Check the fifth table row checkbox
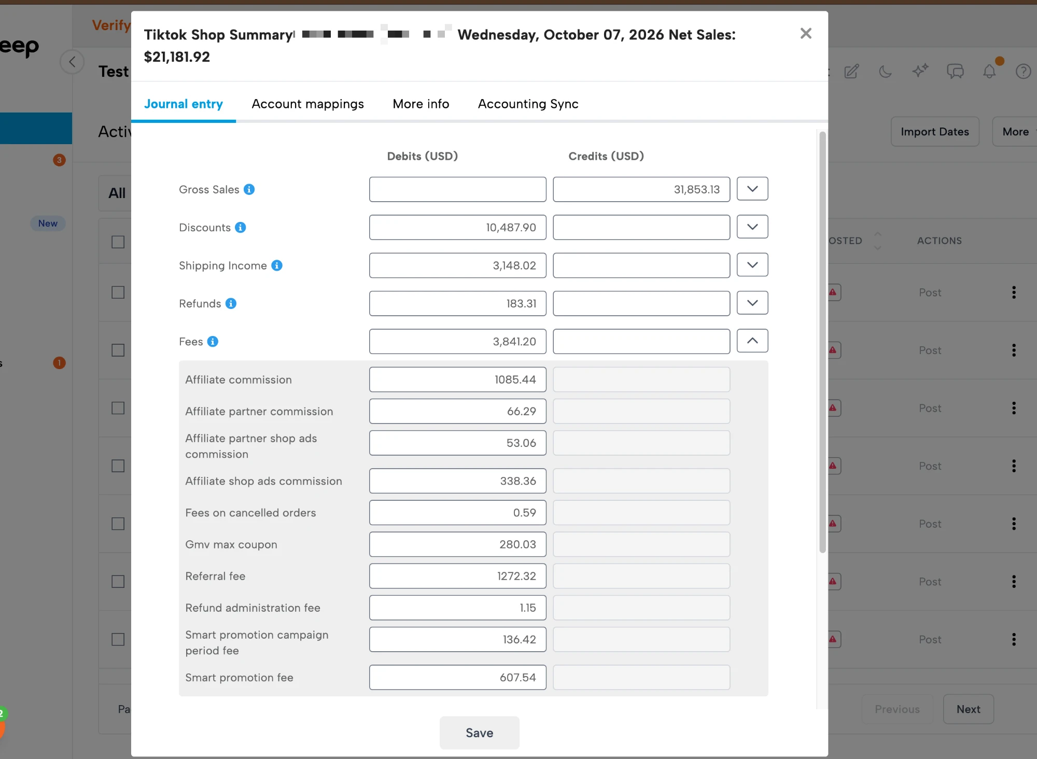The image size is (1037, 759). coord(118,524)
